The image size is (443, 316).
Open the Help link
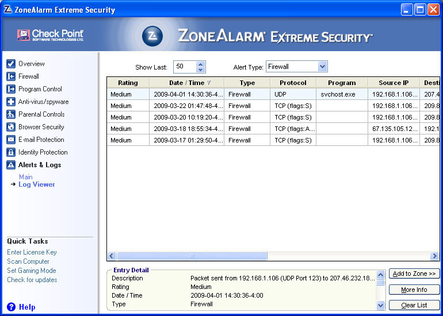[27, 307]
